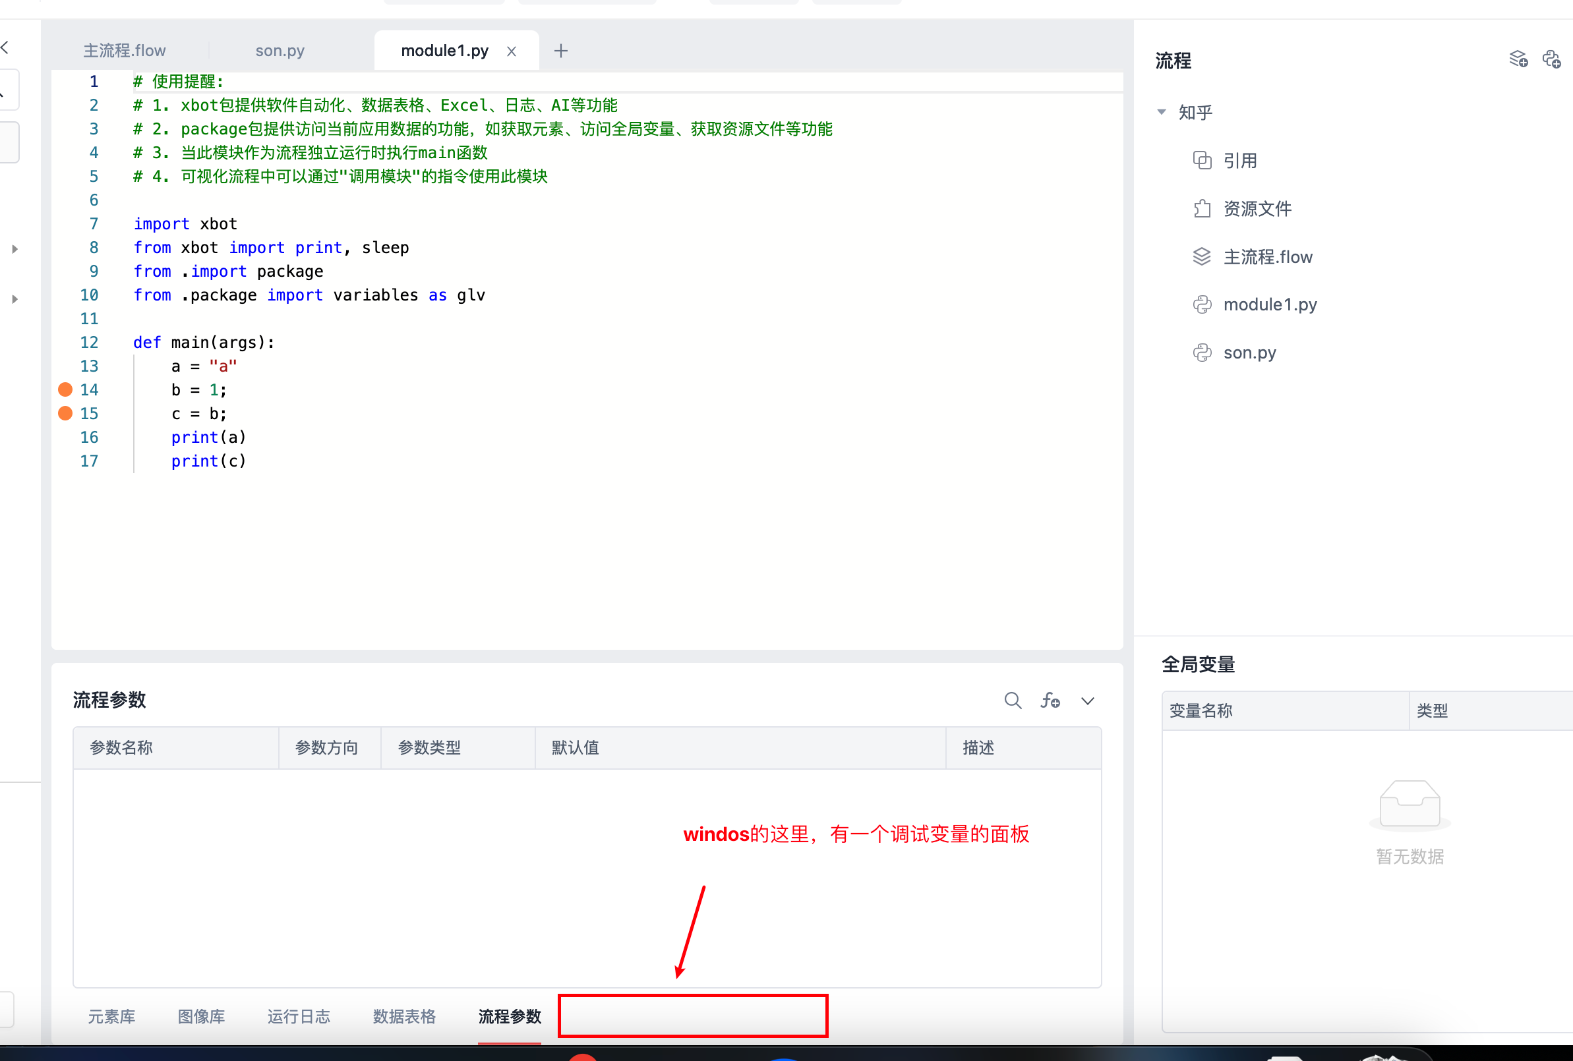The height and width of the screenshot is (1061, 1573).
Task: Close the module1.py tab
Action: pos(512,51)
